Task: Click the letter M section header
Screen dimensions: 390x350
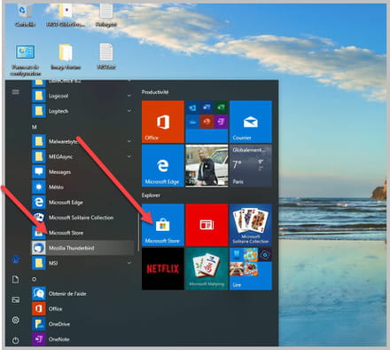Action: [35, 127]
